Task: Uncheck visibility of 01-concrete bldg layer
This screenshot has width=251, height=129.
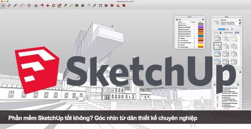Action: pyautogui.click(x=194, y=43)
